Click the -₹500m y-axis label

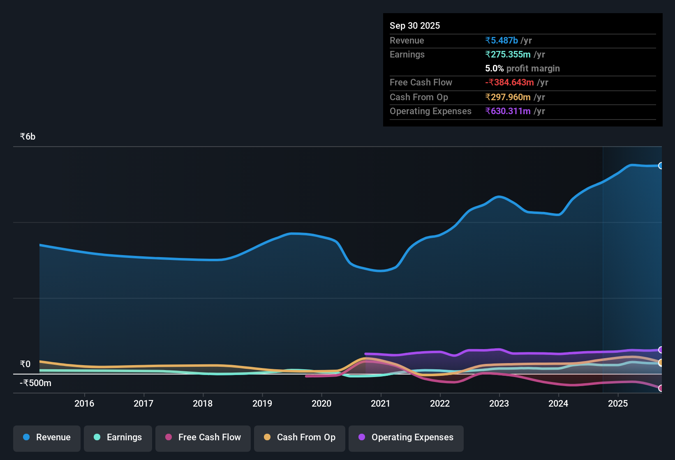pos(36,383)
